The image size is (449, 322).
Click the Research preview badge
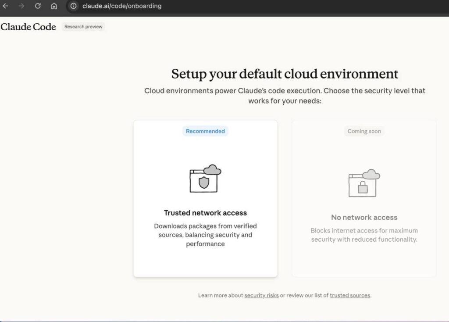click(83, 26)
